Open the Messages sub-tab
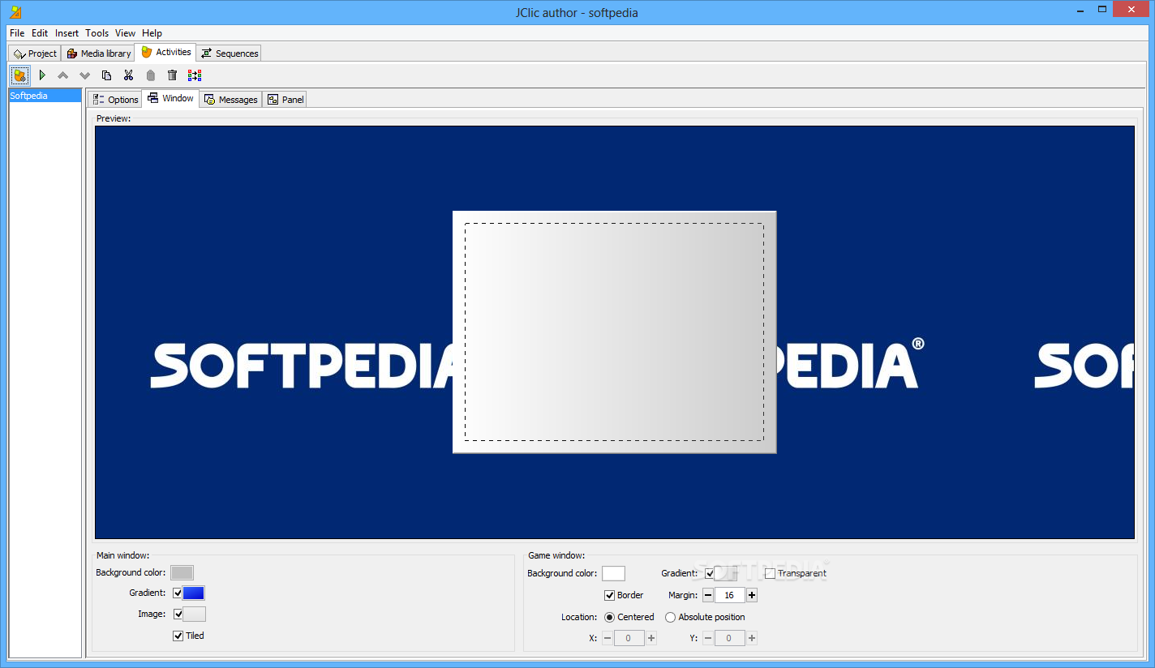This screenshot has height=668, width=1155. tap(231, 100)
